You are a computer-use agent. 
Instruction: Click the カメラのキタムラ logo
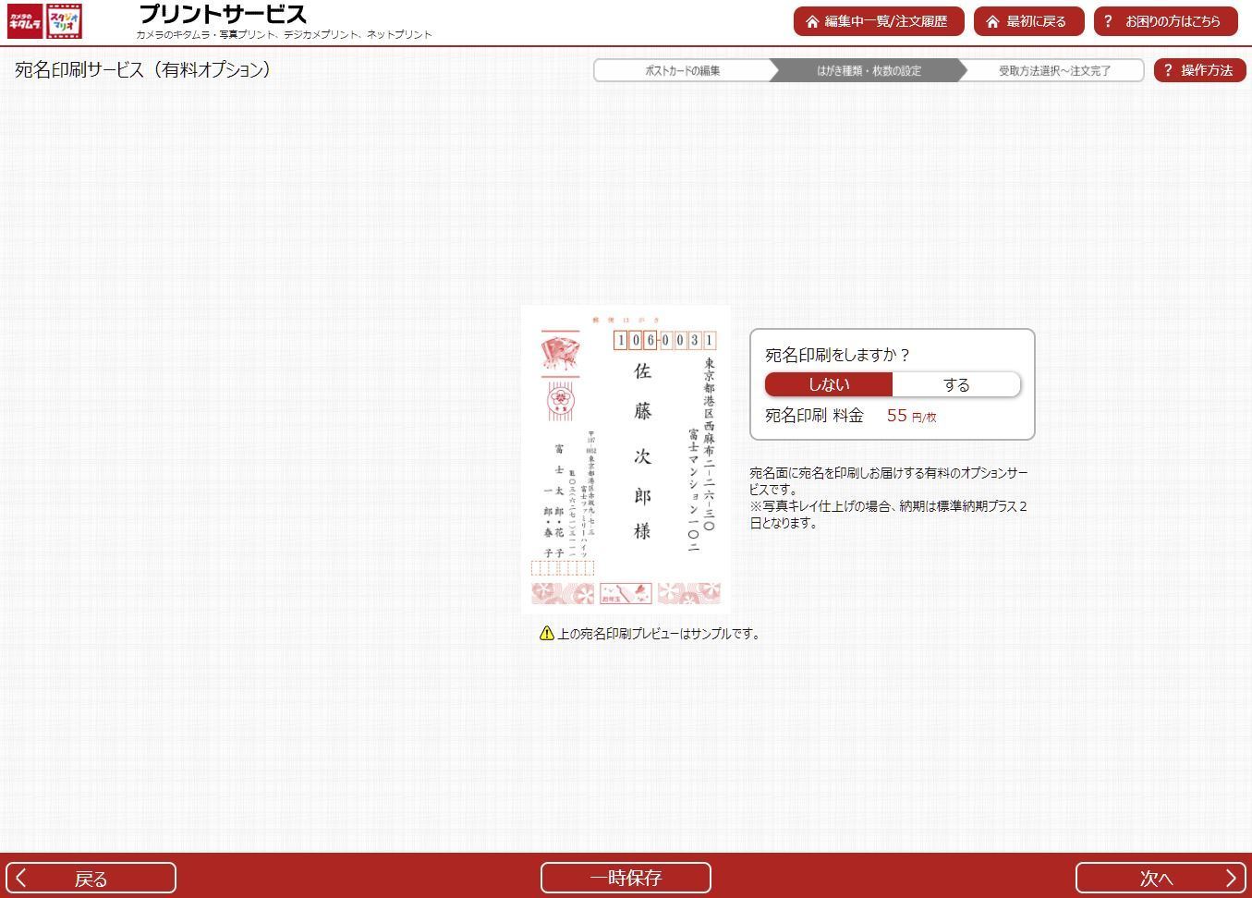25,21
